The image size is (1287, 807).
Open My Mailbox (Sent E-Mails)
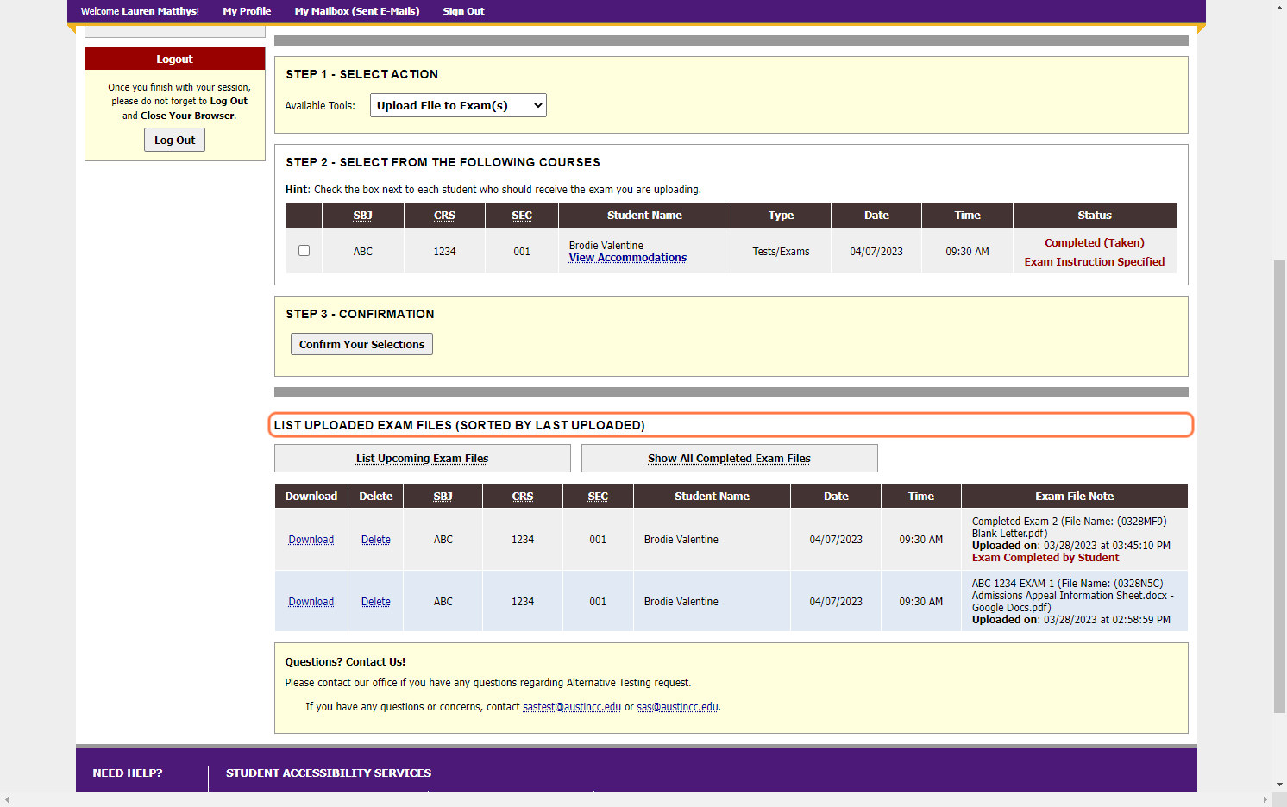[357, 11]
